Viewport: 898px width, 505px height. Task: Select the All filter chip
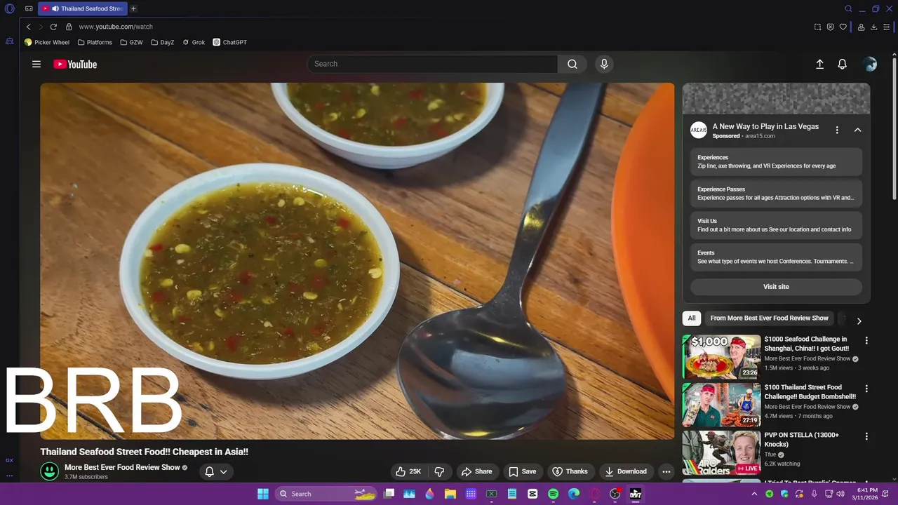pyautogui.click(x=692, y=318)
